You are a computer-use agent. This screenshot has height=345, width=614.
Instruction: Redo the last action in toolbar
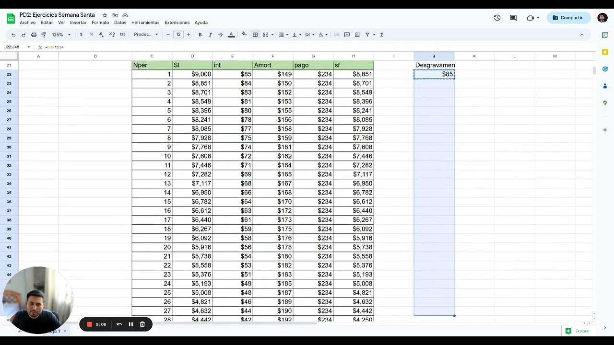[x=23, y=34]
